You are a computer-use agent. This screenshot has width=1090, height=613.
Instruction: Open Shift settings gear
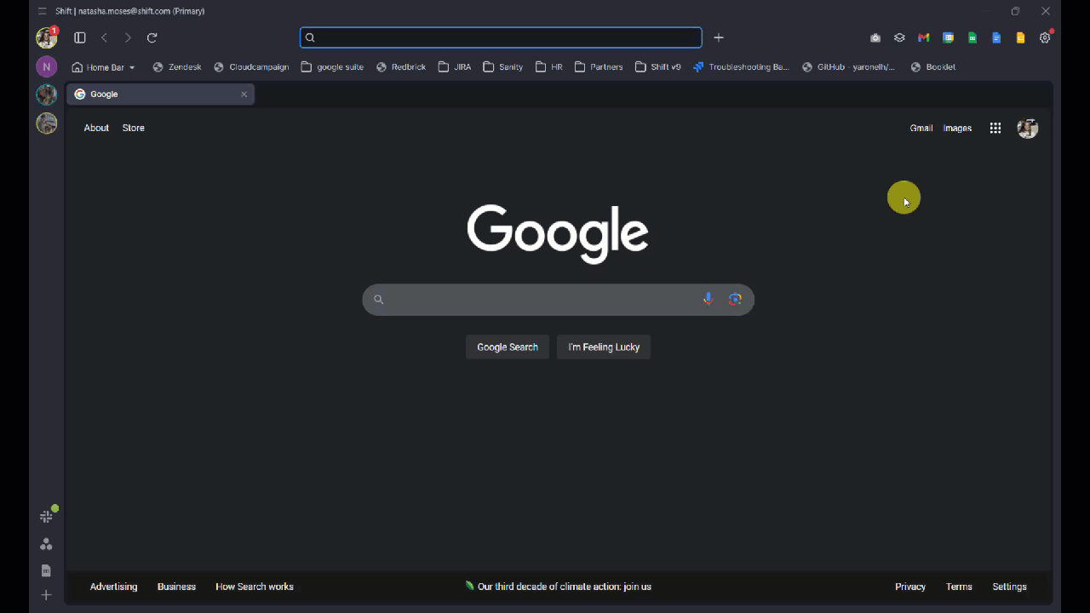tap(1045, 37)
